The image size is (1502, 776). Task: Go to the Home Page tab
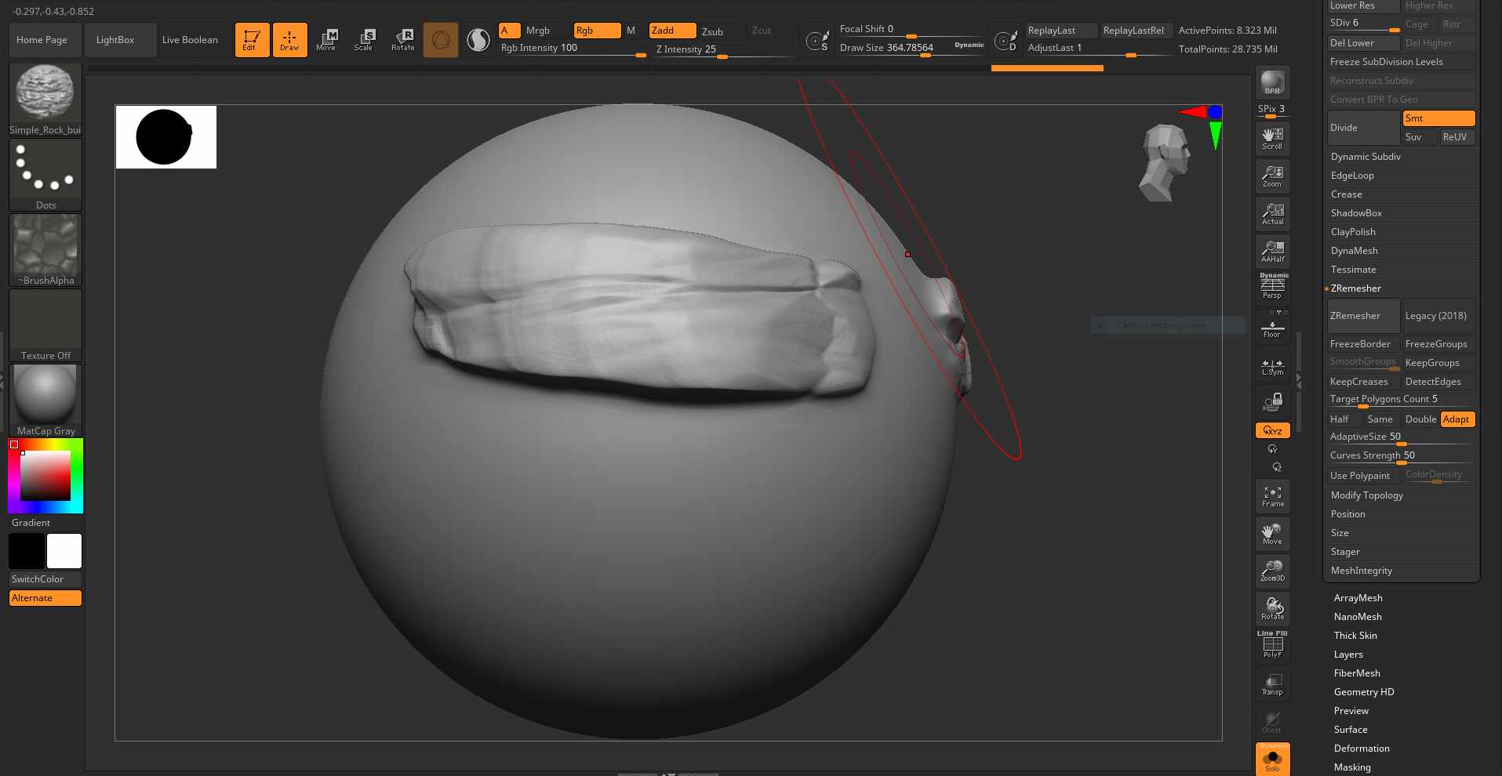coord(42,40)
